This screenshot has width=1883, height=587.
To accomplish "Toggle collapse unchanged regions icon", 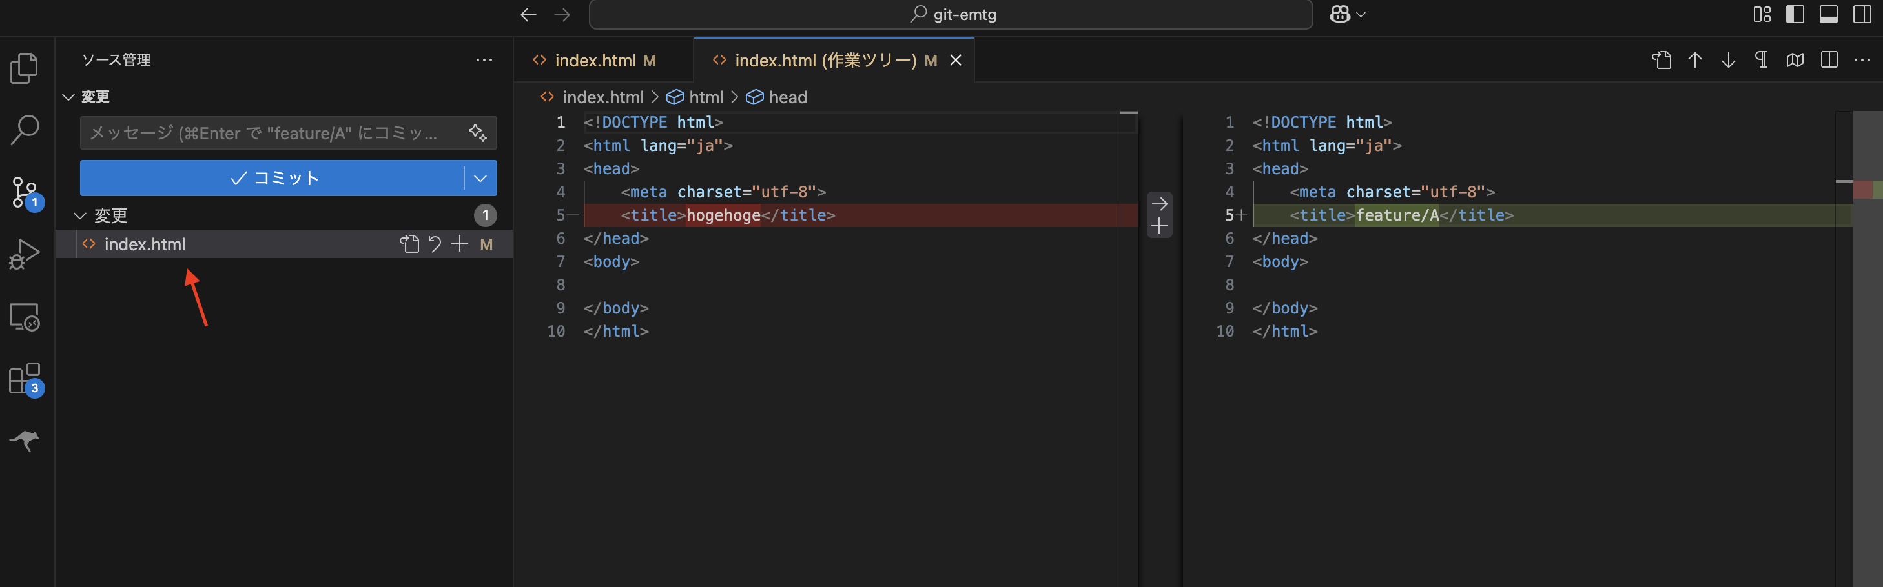I will pos(1795,60).
